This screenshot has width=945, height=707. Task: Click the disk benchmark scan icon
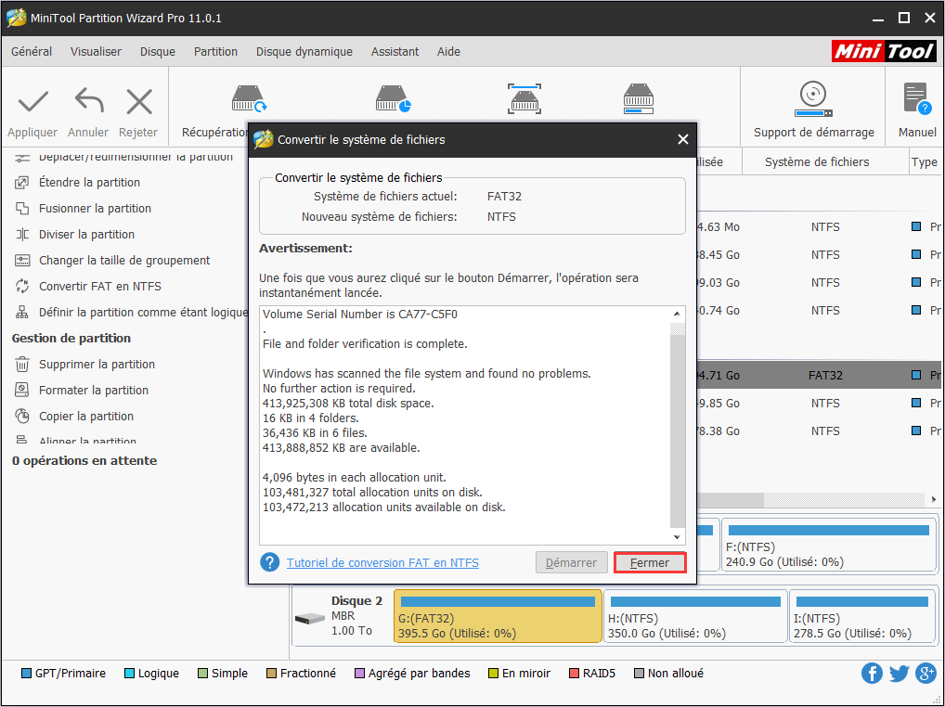click(524, 98)
